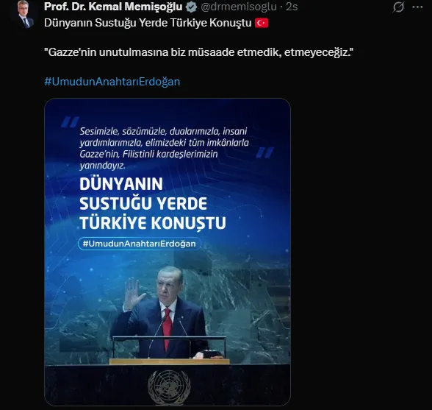Screen dimensions: 432x410
Task: Open the post via the 2s timestamp
Action: click(x=292, y=7)
